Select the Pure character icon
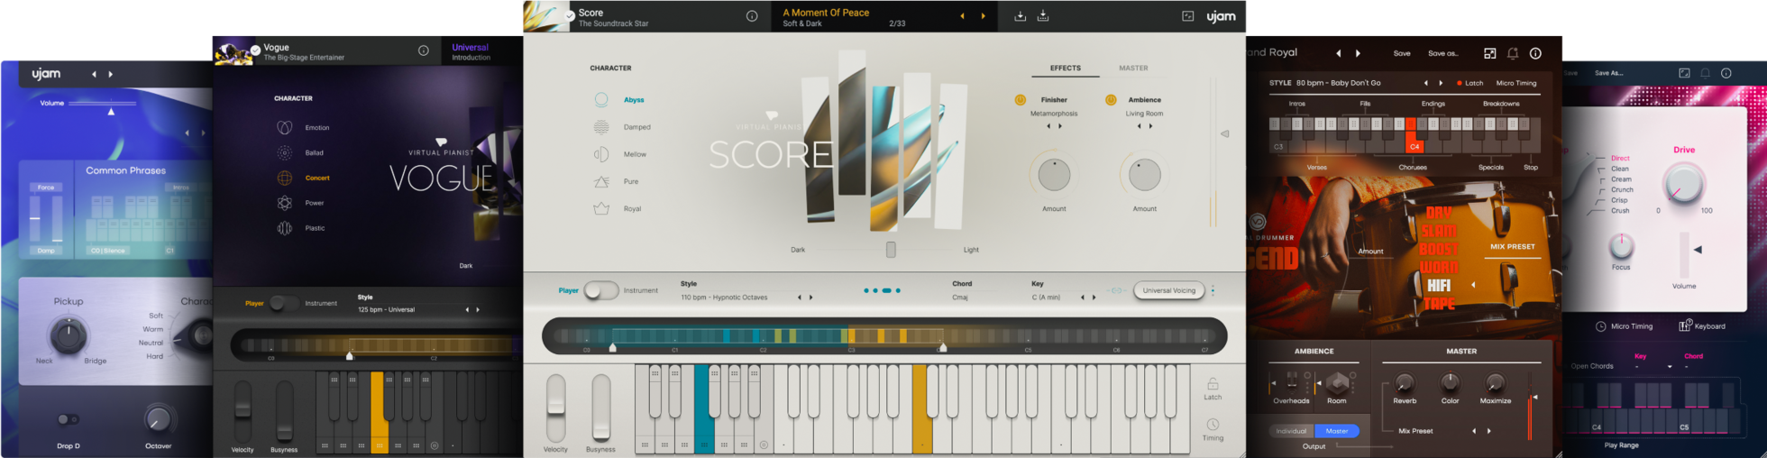This screenshot has height=458, width=1767. [601, 181]
